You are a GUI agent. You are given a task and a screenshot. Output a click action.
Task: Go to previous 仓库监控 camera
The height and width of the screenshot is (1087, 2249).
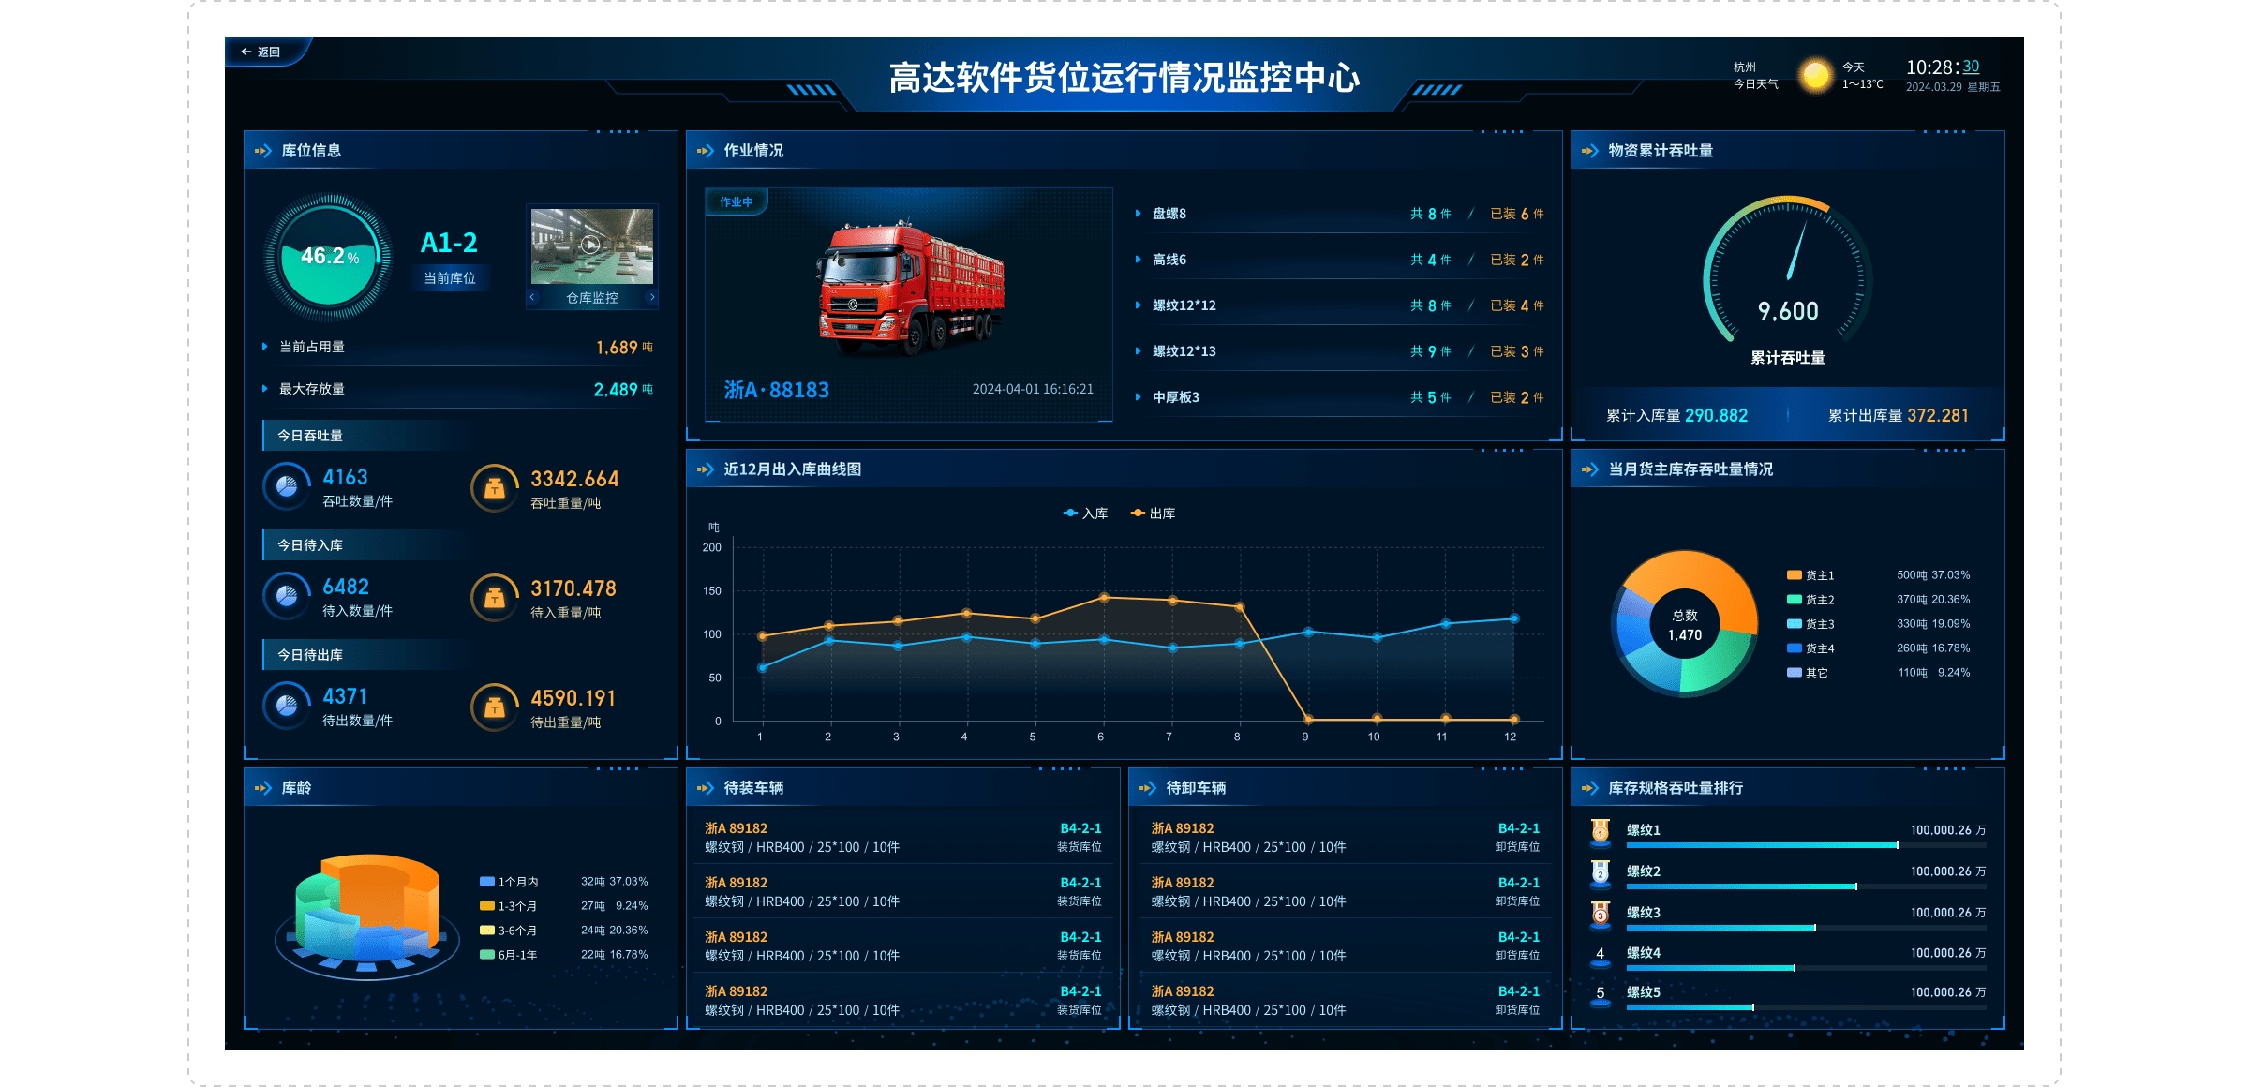532,298
